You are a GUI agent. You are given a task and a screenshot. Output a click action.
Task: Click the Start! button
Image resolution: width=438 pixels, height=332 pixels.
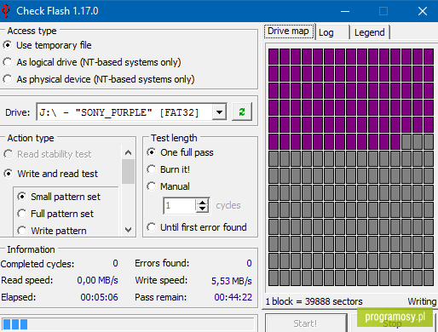pos(306,323)
